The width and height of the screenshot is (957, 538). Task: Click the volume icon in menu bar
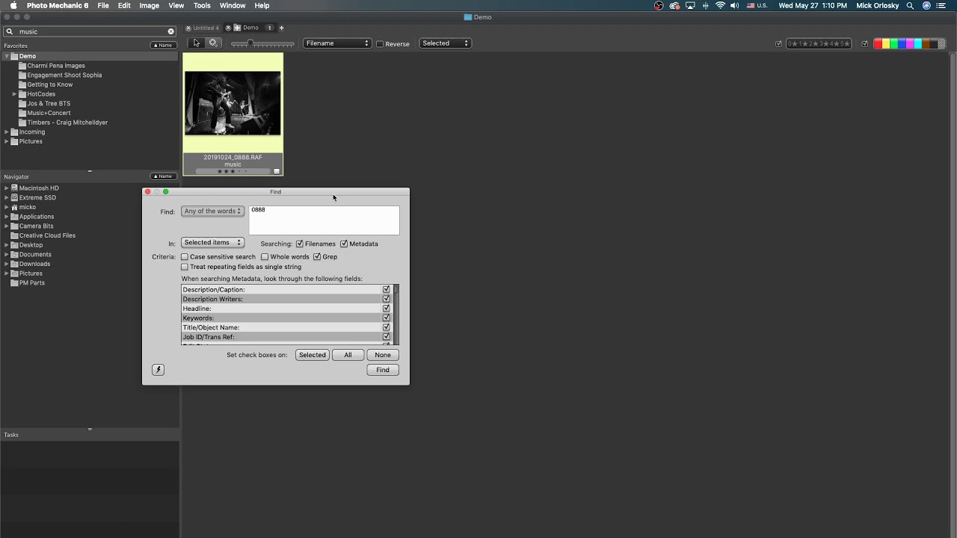[x=734, y=5]
